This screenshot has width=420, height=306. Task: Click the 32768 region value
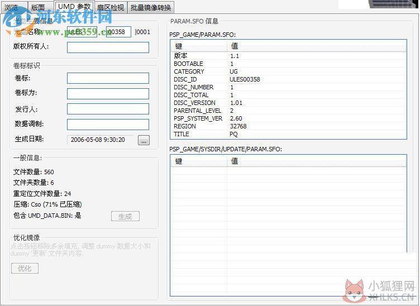(x=238, y=126)
